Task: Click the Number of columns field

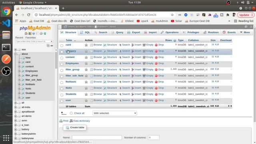Action: coord(154,138)
